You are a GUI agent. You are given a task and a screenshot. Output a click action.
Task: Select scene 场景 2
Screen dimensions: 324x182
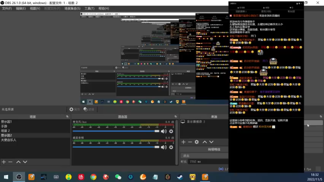[35, 131]
